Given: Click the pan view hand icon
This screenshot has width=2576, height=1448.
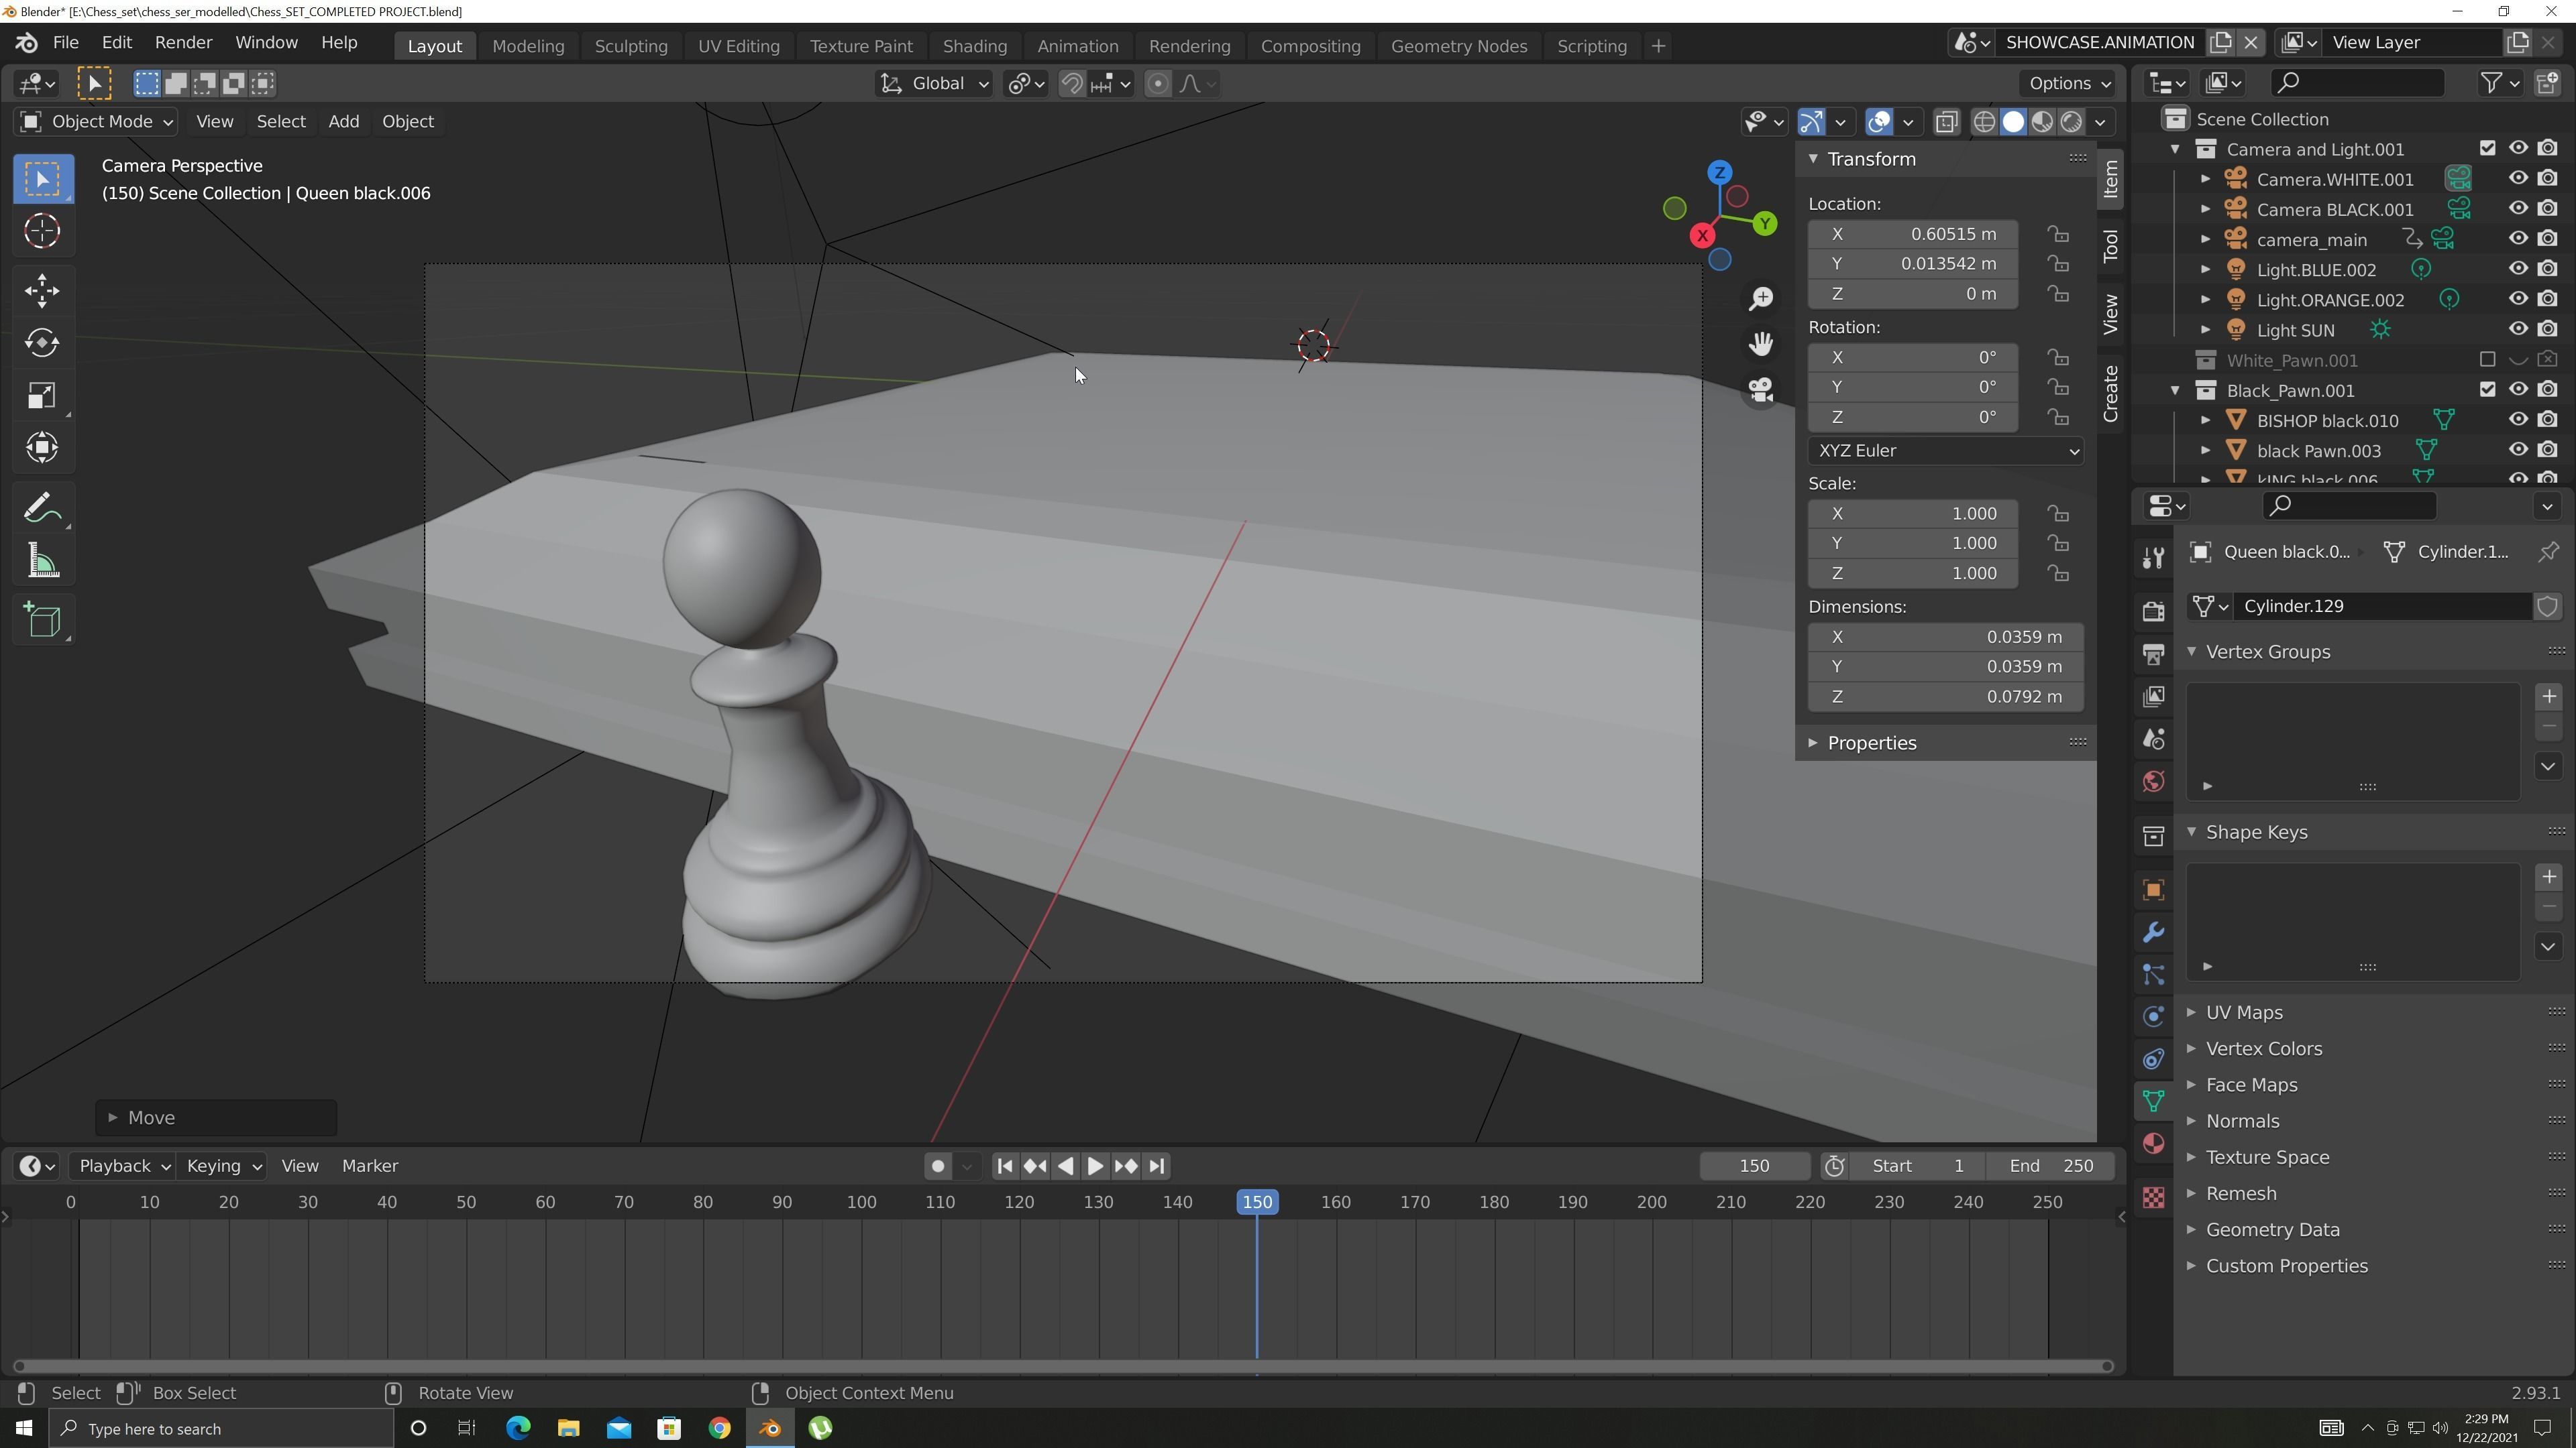Looking at the screenshot, I should (1760, 344).
